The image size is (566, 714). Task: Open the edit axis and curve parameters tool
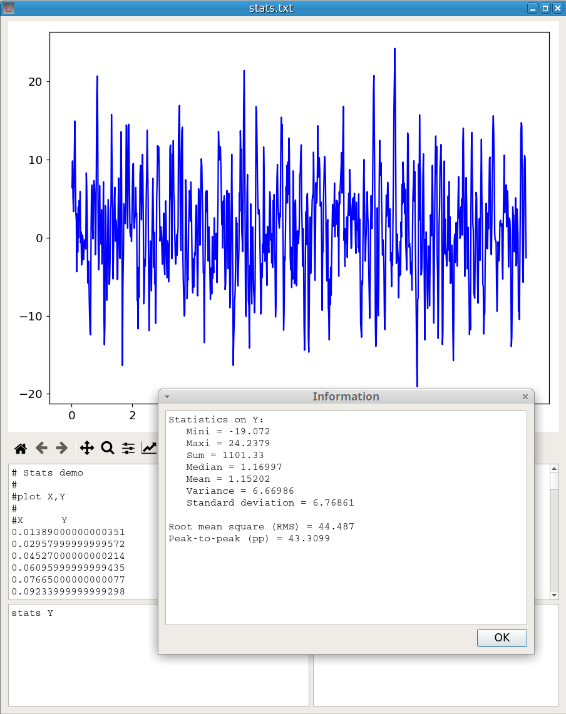tap(149, 448)
